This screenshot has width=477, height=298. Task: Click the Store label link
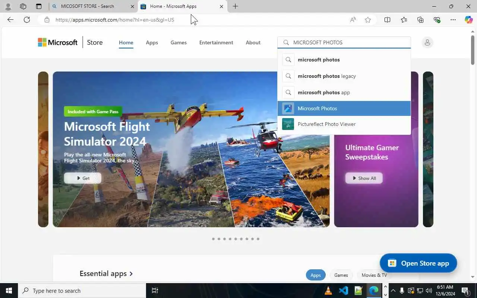click(x=95, y=42)
